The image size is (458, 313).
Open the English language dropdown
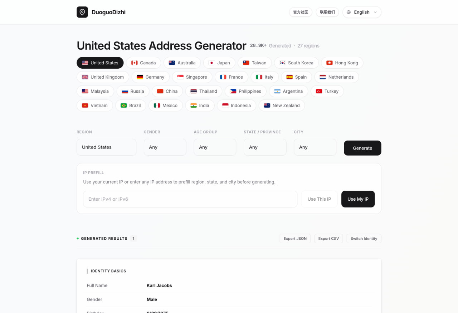[x=362, y=12]
